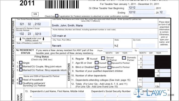Click line 9 dependent children field
179x101 pixels.
pos(165,71)
